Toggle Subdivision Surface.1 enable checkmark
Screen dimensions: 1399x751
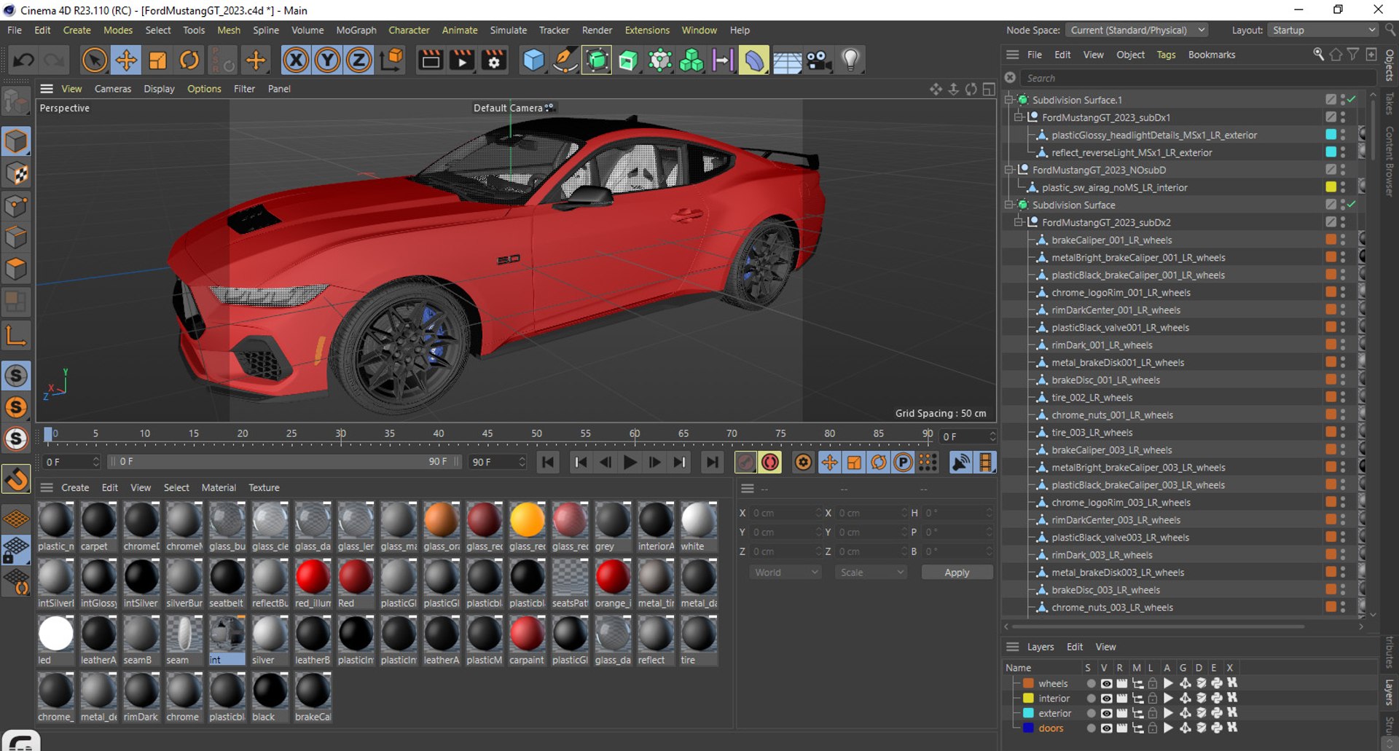click(1352, 99)
